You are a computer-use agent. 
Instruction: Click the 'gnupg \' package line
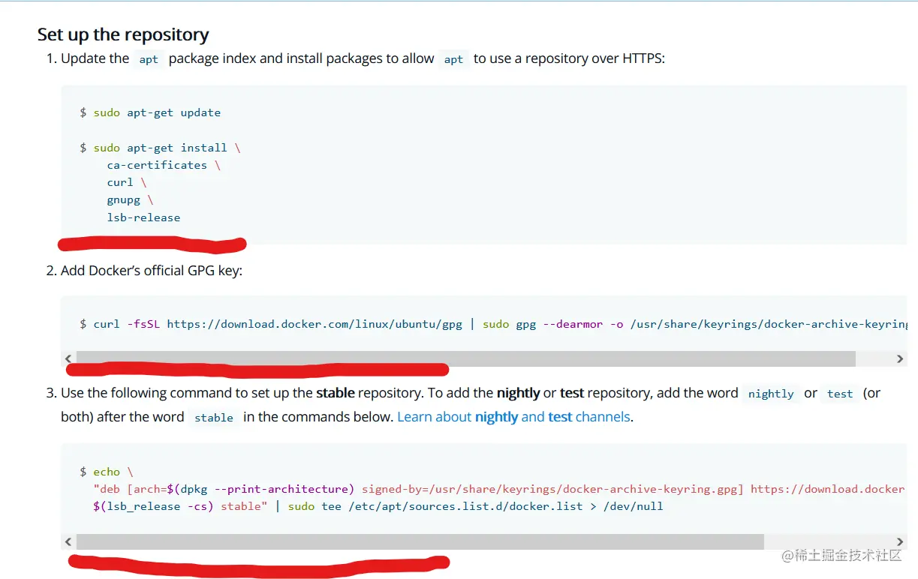pos(130,200)
